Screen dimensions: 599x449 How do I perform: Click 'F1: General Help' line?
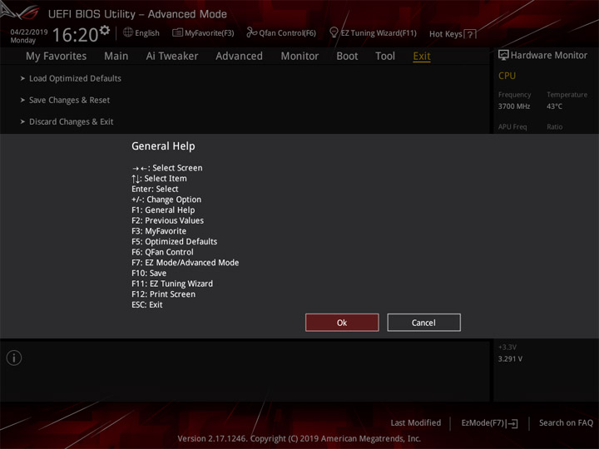(163, 210)
